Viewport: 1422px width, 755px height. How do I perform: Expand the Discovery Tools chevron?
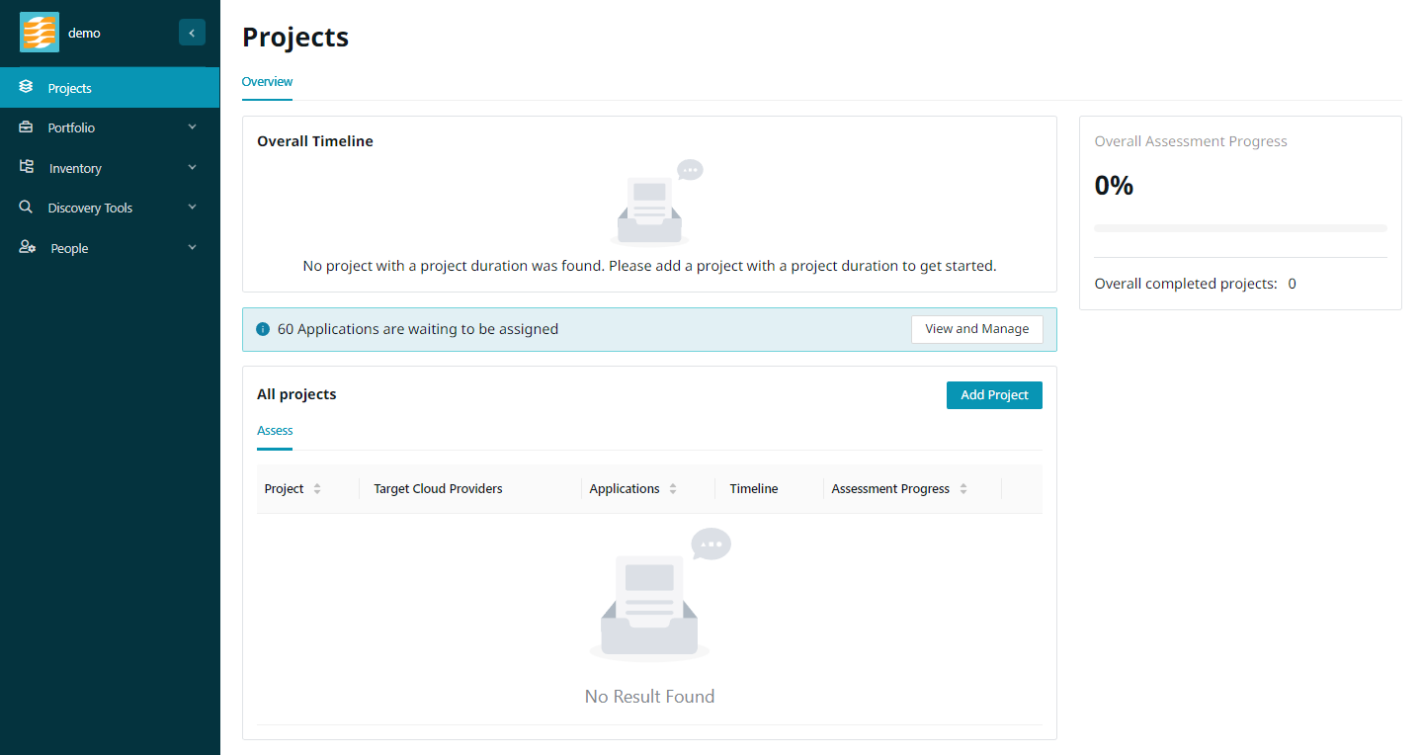[192, 208]
